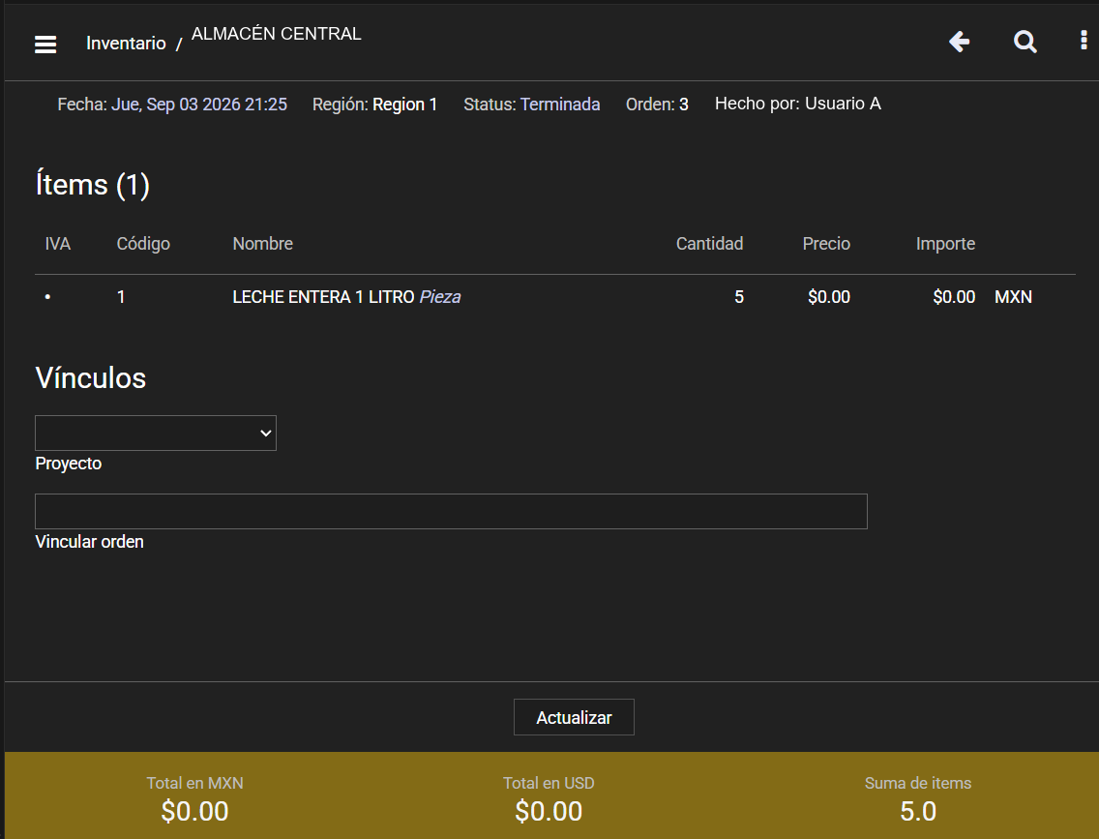The height and width of the screenshot is (839, 1099).
Task: Open item LECHE ENTERA 1 LITRO
Action: [x=323, y=297]
